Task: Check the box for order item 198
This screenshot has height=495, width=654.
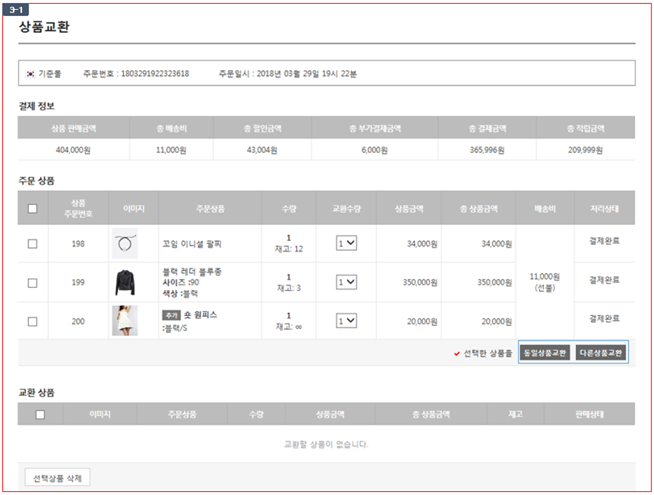Action: coord(33,243)
